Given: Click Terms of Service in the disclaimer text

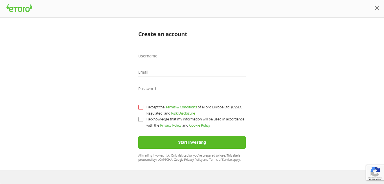Looking at the screenshot, I should [x=221, y=159].
